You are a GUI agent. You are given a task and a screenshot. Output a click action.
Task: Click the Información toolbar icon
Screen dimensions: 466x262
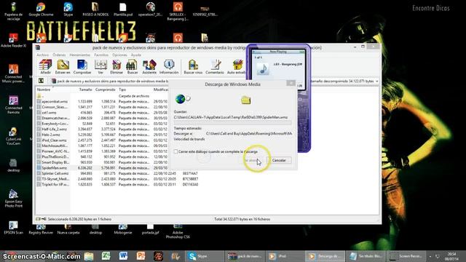point(169,67)
